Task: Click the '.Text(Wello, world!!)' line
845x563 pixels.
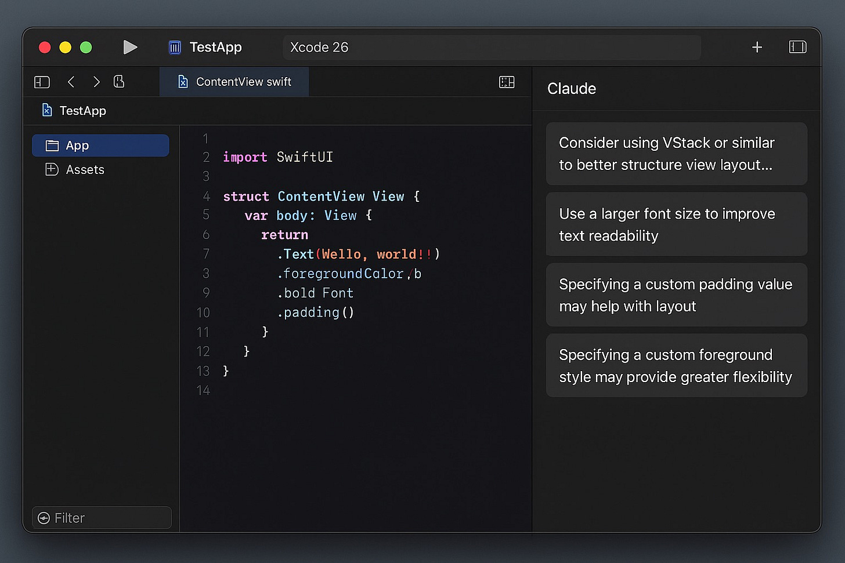Action: [x=359, y=254]
